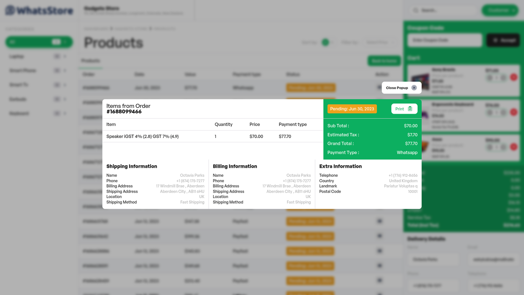Open the Filter by select box
This screenshot has width=524, height=295.
[x=350, y=42]
